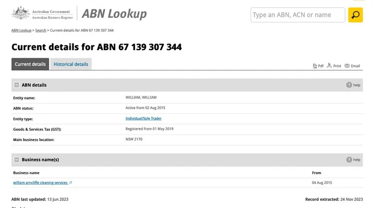The width and height of the screenshot is (392, 208).
Task: Click the Australian Government crest logo
Action: (x=21, y=13)
